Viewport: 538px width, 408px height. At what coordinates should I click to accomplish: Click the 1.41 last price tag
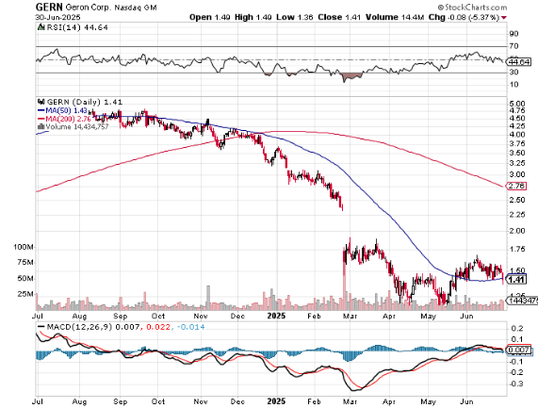tap(516, 280)
